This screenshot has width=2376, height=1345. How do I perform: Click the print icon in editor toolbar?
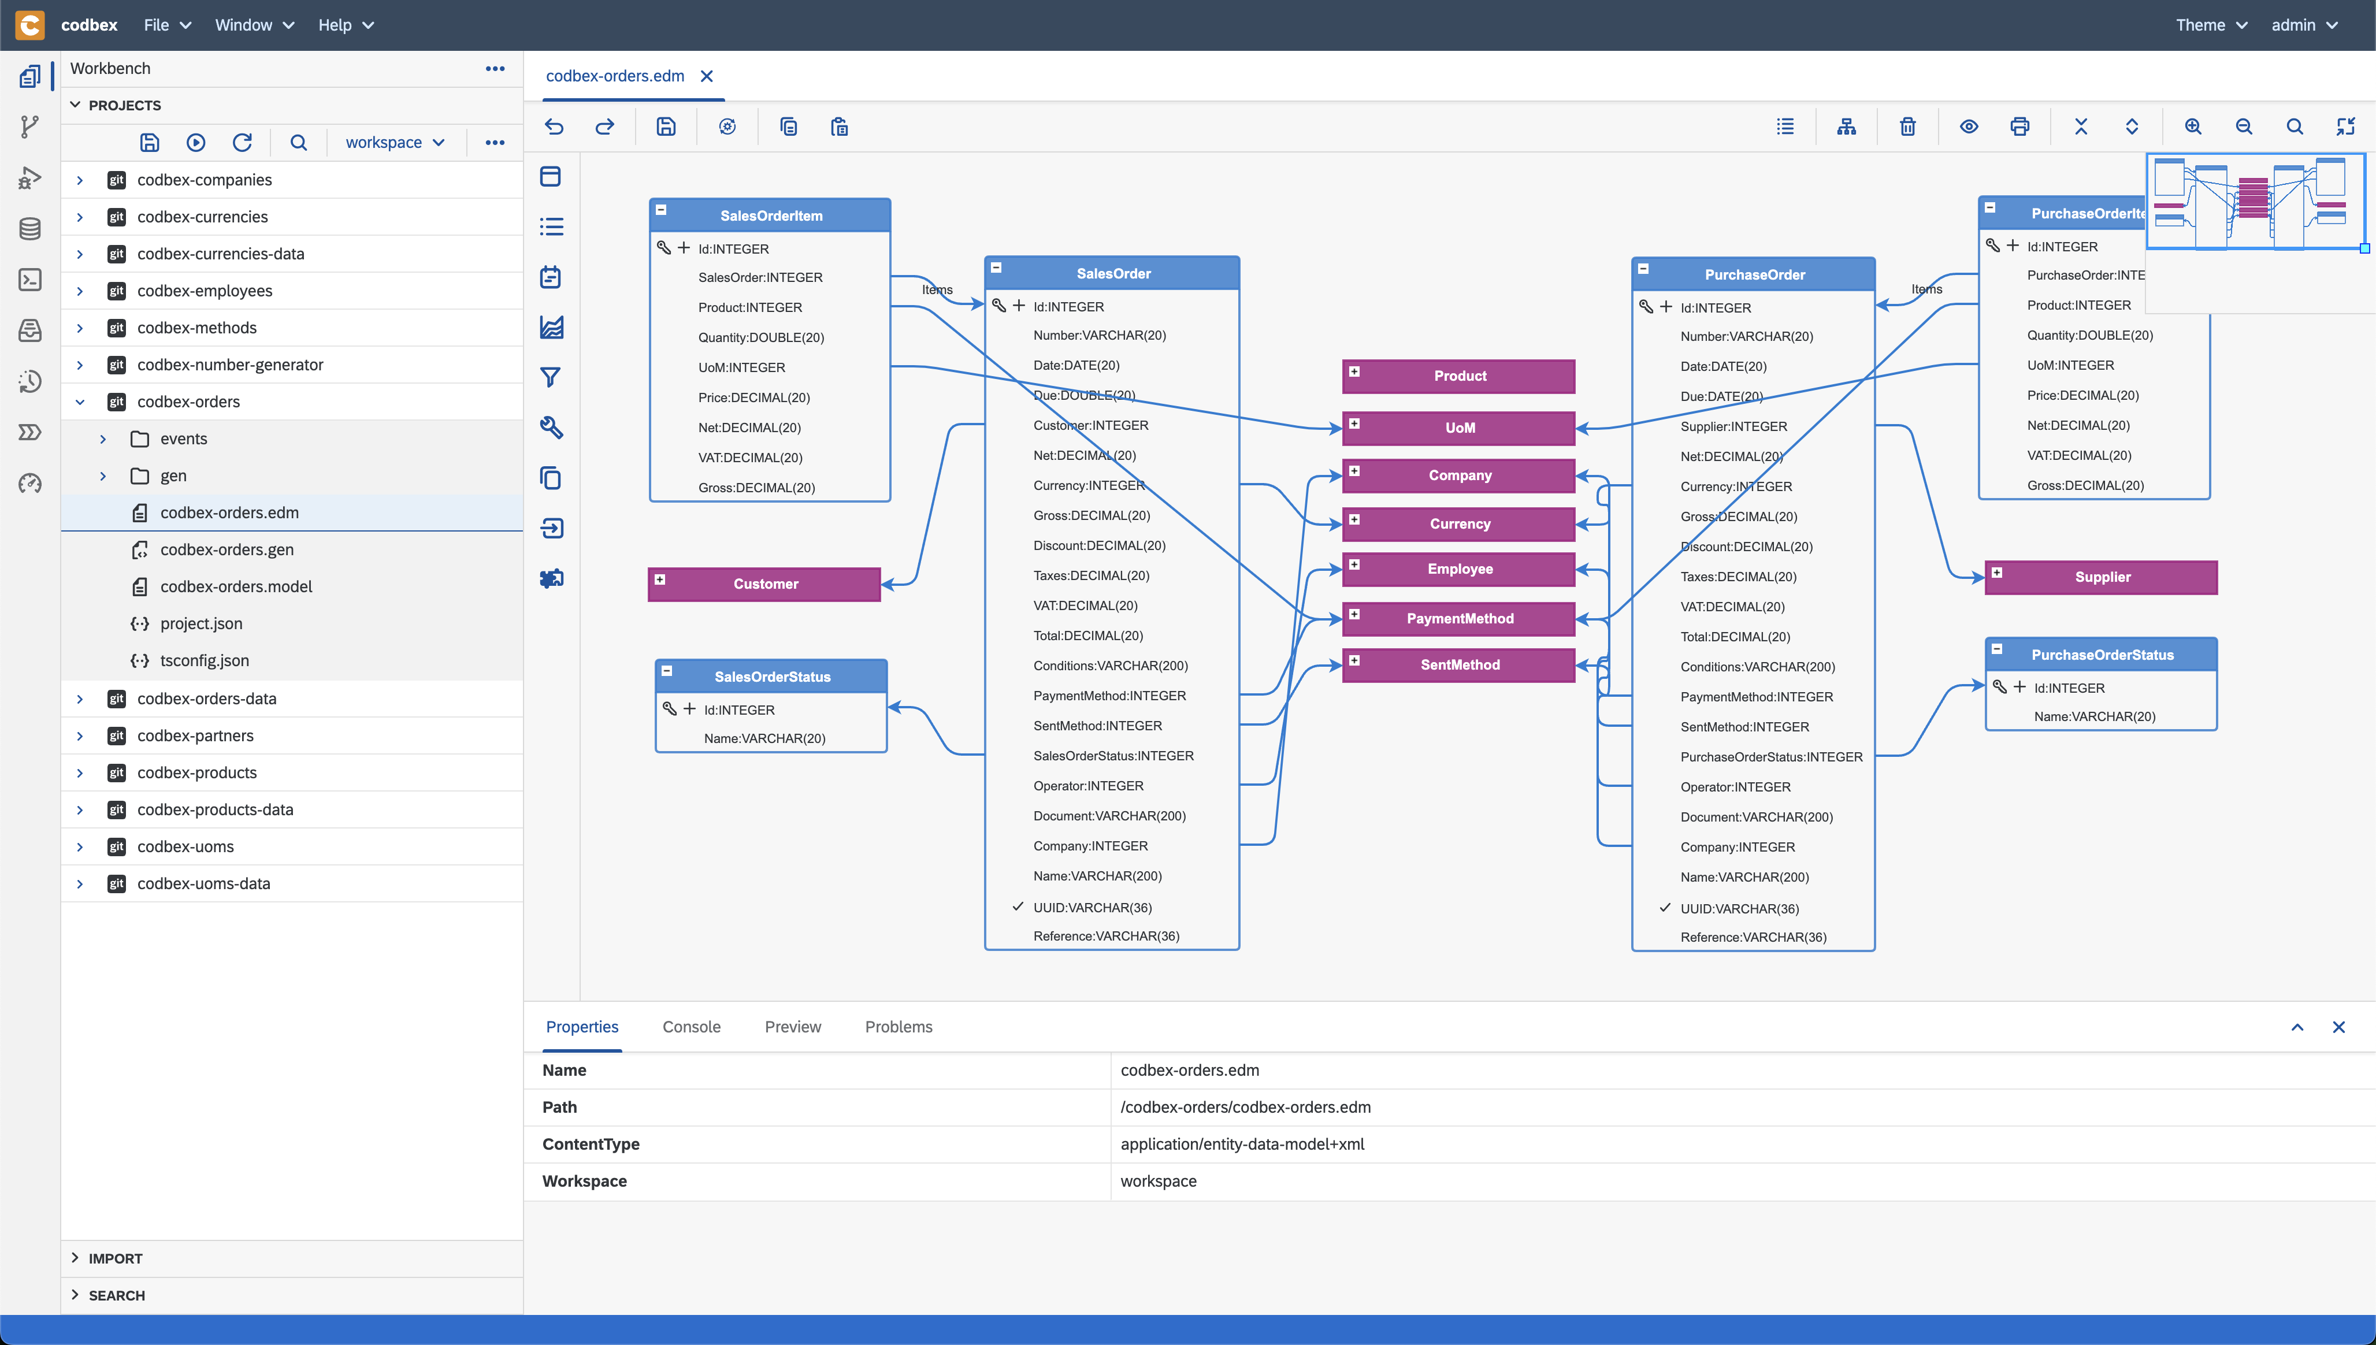[2020, 127]
